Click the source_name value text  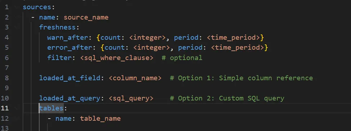[x=86, y=17]
